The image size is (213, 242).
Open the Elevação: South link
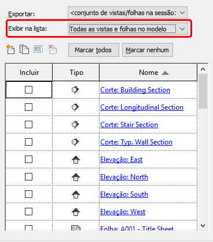pyautogui.click(x=124, y=194)
